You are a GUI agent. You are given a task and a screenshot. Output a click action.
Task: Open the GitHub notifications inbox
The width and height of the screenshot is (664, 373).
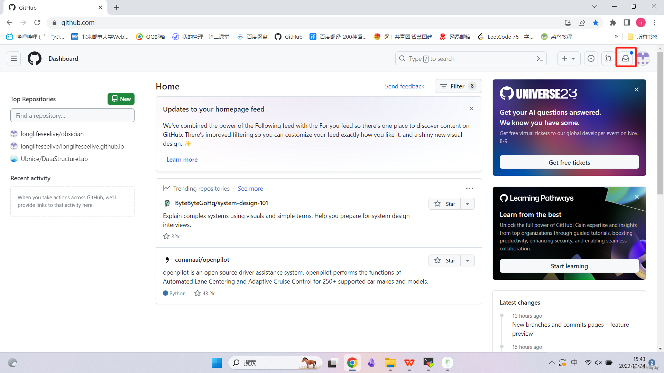[626, 58]
